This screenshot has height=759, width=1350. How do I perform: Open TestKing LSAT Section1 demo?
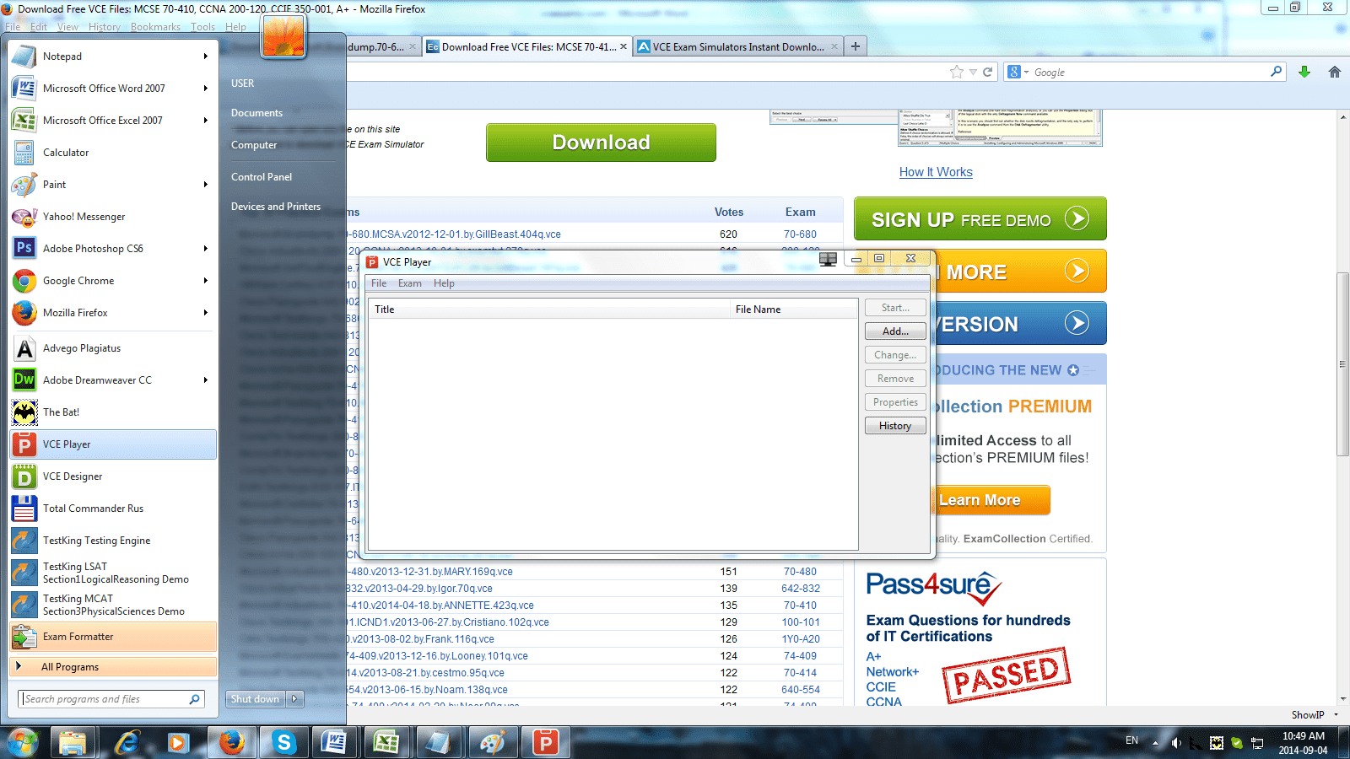113,573
